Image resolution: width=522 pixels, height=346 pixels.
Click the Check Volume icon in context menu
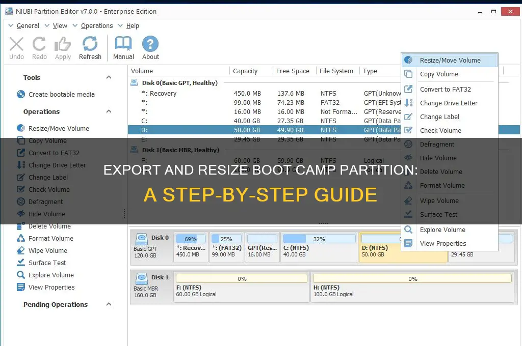click(408, 130)
